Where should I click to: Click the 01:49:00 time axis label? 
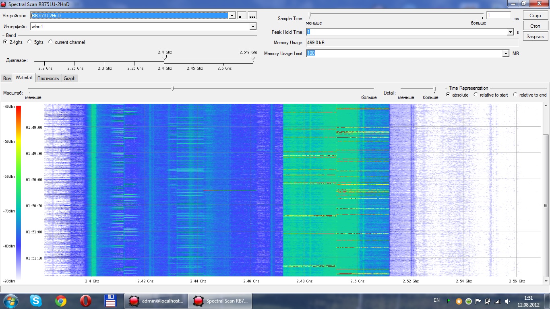pos(34,127)
